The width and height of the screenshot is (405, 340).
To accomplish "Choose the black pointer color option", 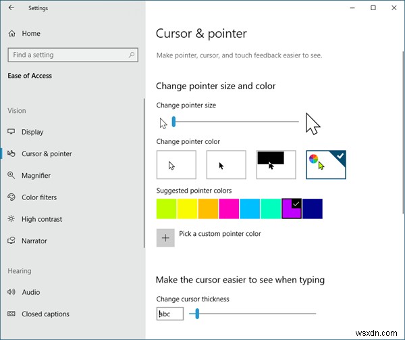I will (226, 165).
